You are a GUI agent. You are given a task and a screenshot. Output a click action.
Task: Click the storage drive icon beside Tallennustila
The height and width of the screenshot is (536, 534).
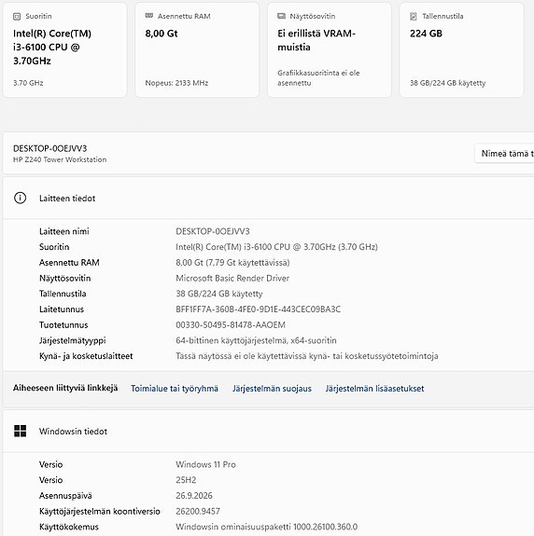coord(414,16)
